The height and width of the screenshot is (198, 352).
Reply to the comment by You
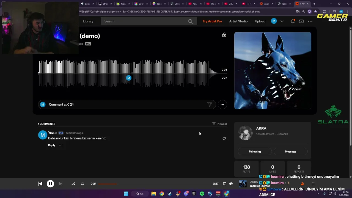pos(52,145)
